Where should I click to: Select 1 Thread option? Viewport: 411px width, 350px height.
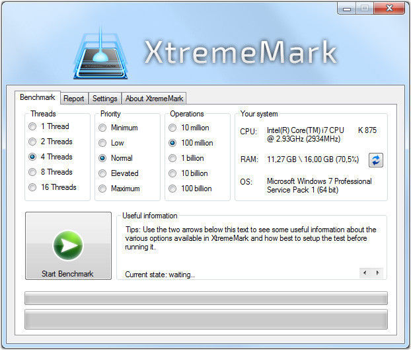pyautogui.click(x=49, y=126)
